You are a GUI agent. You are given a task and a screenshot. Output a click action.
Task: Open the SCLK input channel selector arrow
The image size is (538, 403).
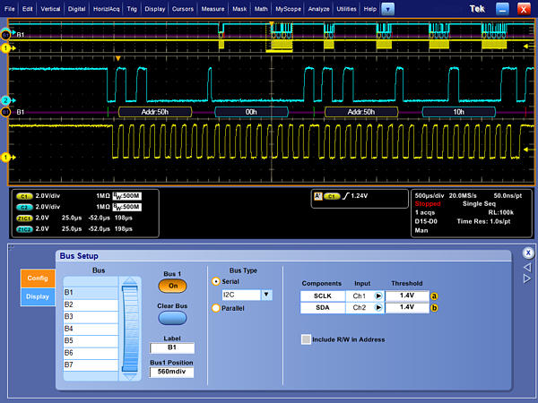(x=378, y=295)
